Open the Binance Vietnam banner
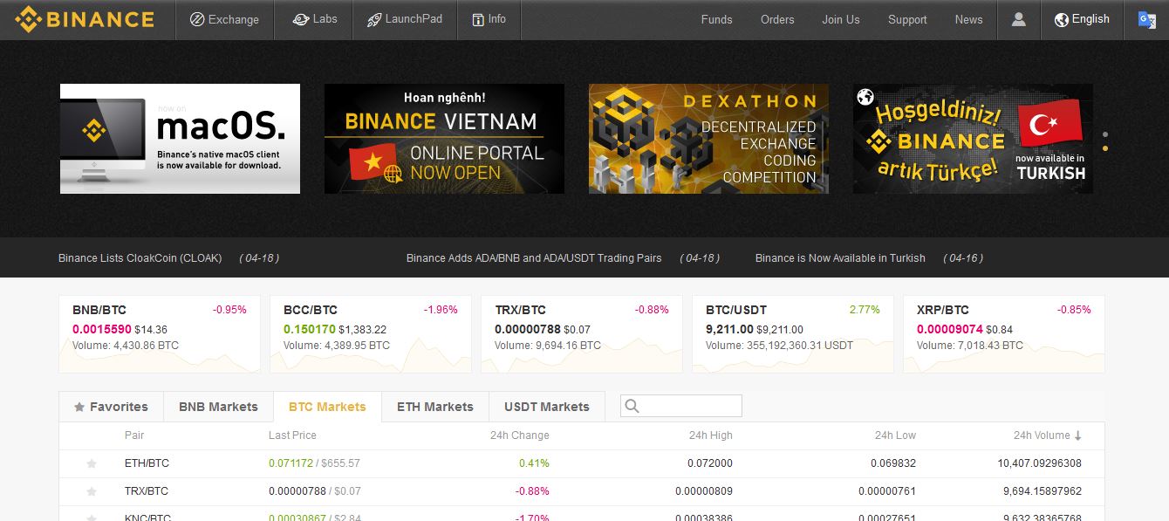Screen dimensions: 1169x521 click(x=444, y=139)
